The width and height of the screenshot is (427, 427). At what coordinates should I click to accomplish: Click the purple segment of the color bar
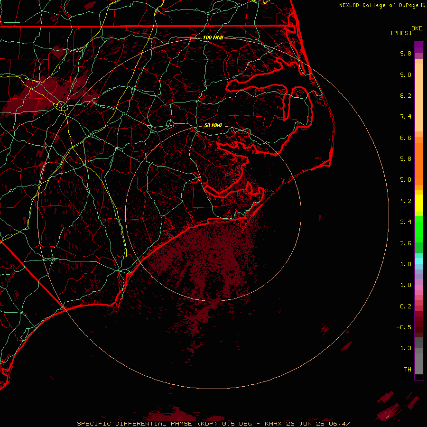pos(419,47)
